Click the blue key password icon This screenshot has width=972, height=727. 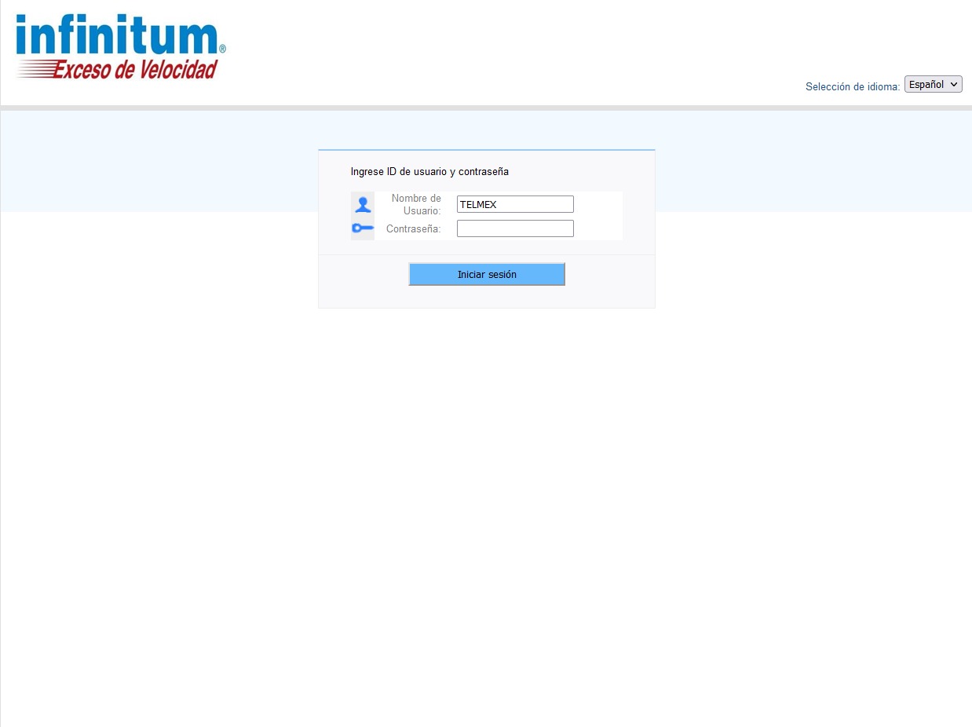pos(363,228)
